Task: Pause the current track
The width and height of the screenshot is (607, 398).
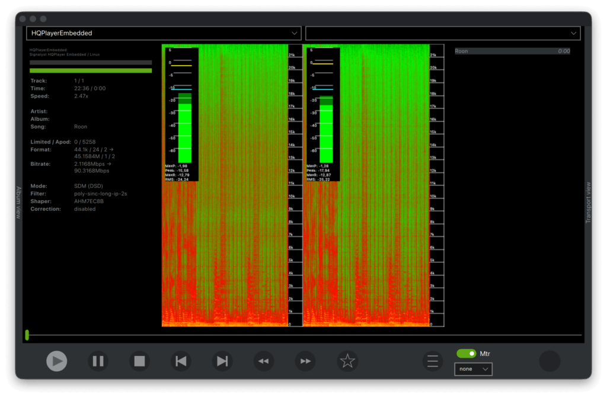Action: (98, 361)
